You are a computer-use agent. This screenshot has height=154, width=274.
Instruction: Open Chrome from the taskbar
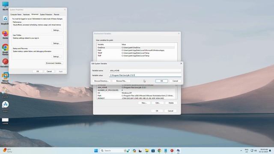point(159,151)
